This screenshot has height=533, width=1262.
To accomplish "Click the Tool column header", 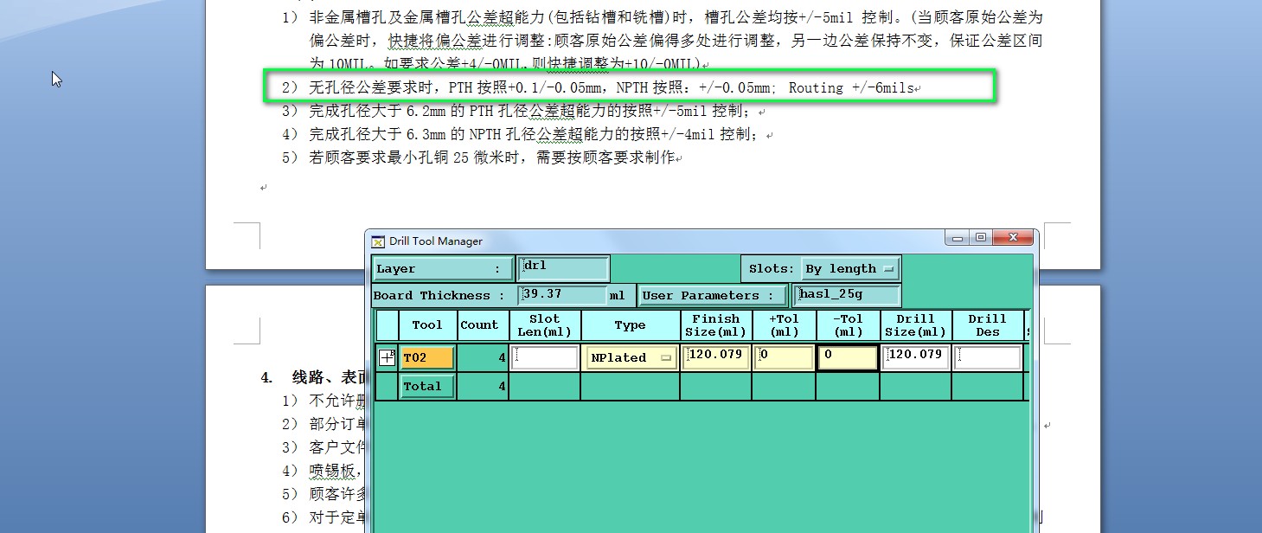I will tap(427, 325).
